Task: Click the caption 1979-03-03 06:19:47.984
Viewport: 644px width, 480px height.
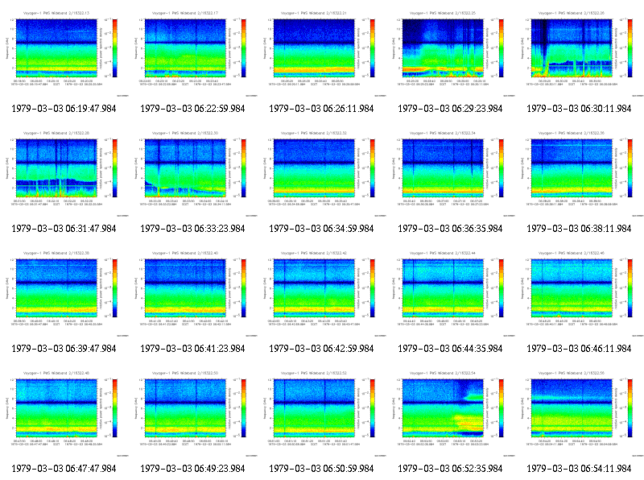Action: tap(64, 109)
